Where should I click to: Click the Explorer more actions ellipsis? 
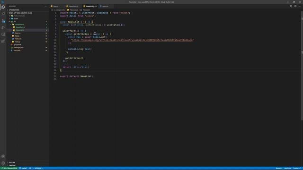[45, 6]
